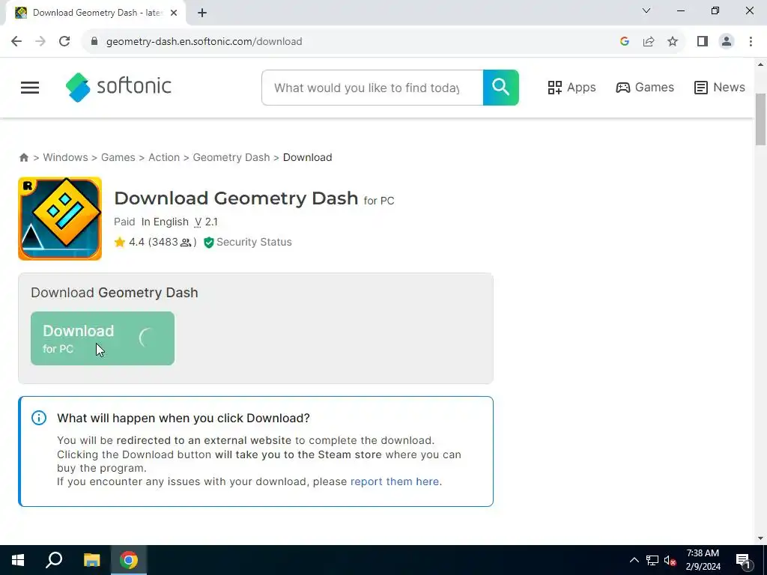Open the Apps section

tap(572, 88)
